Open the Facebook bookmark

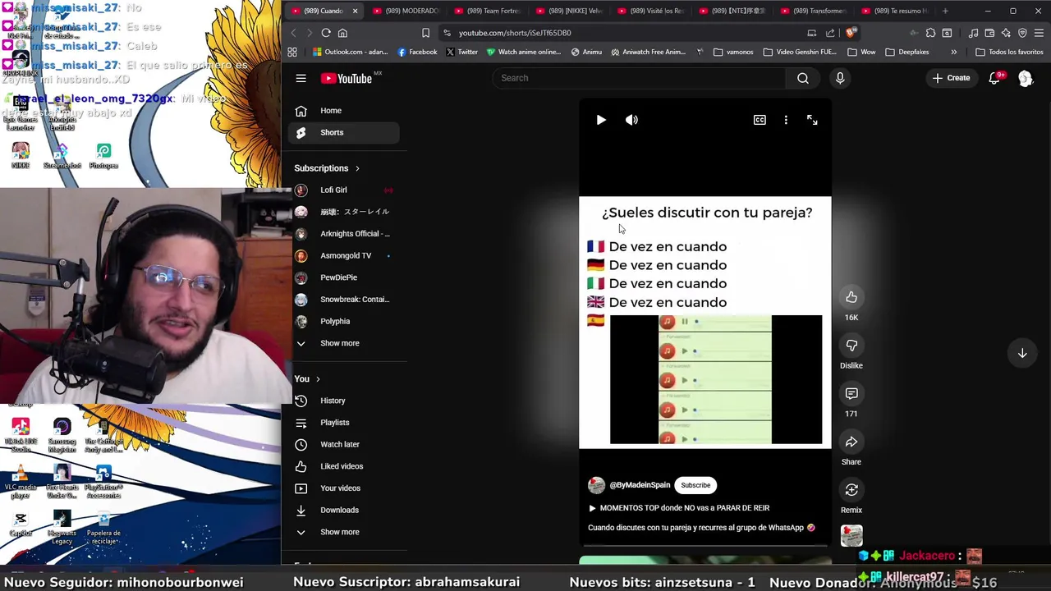417,52
